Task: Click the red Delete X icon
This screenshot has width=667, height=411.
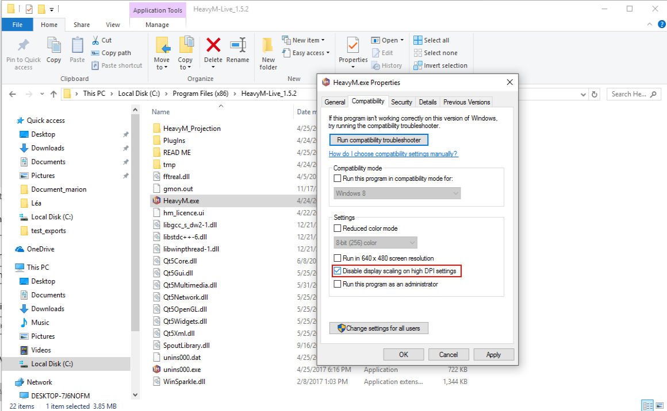Action: (213, 45)
